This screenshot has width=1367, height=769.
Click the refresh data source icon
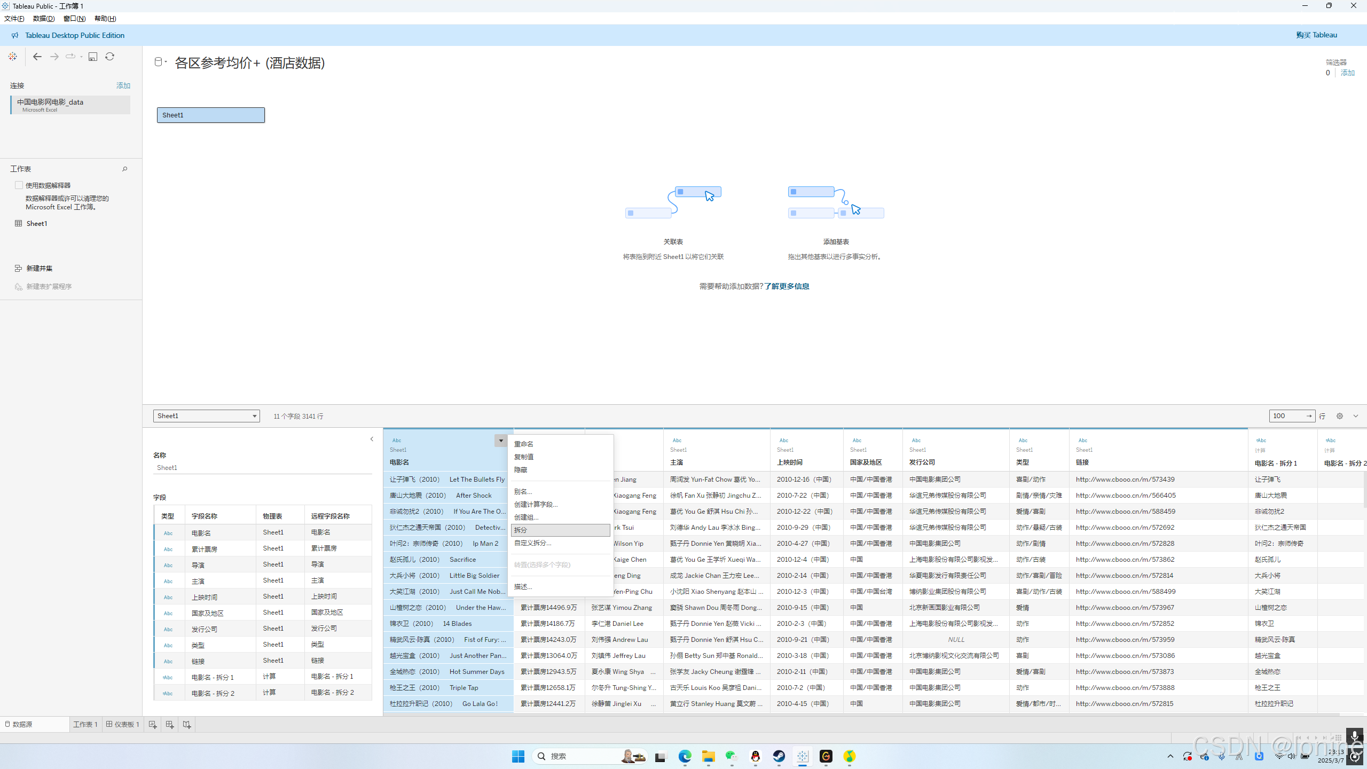(x=110, y=57)
